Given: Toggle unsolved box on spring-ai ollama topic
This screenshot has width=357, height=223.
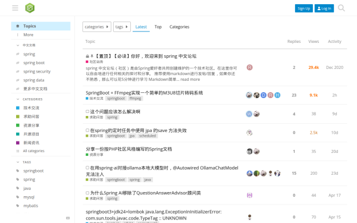Looking at the screenshot, I should click(x=87, y=168).
